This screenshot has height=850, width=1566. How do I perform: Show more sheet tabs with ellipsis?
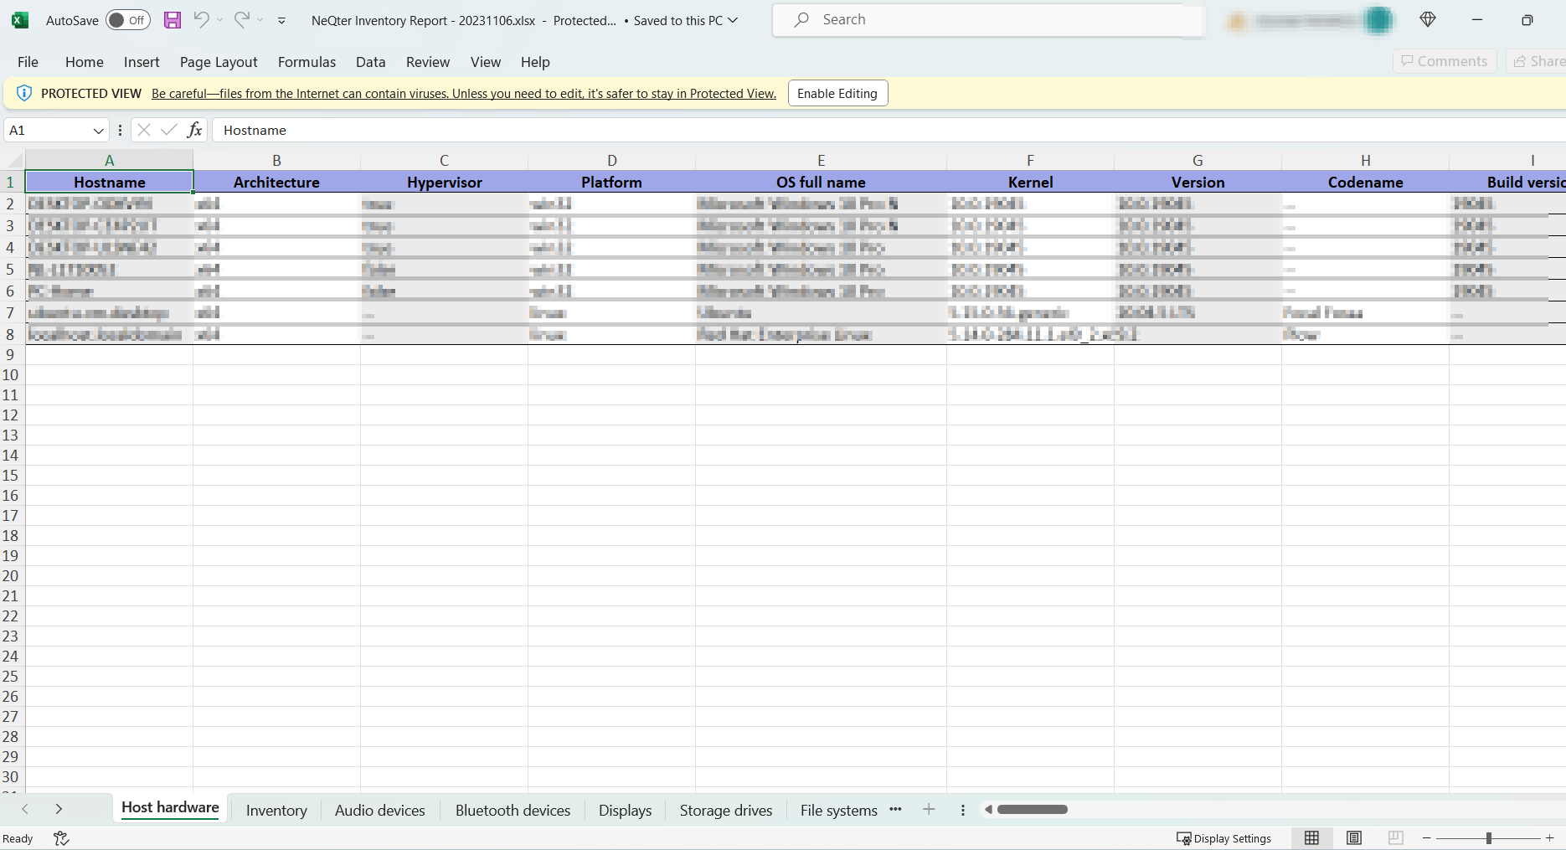[896, 809]
